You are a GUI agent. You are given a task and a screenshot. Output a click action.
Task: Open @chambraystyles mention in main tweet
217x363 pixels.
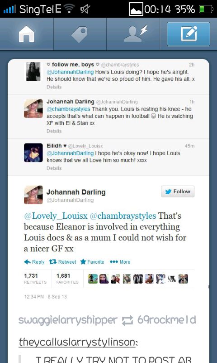[x=123, y=216]
